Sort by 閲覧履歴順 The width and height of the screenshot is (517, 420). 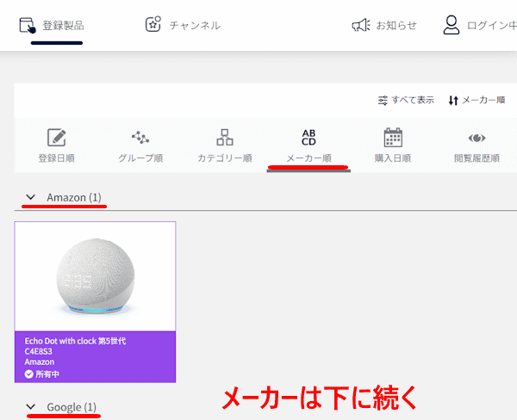477,158
